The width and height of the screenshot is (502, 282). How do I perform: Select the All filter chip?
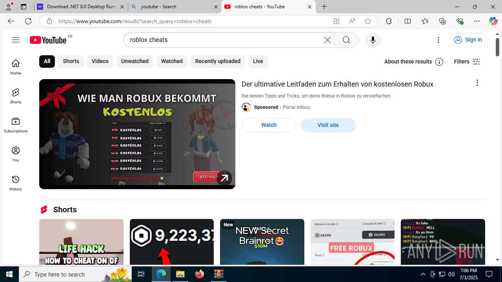[x=47, y=61]
